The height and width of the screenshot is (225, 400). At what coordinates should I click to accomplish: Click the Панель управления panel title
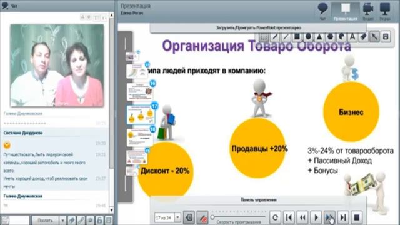click(258, 200)
